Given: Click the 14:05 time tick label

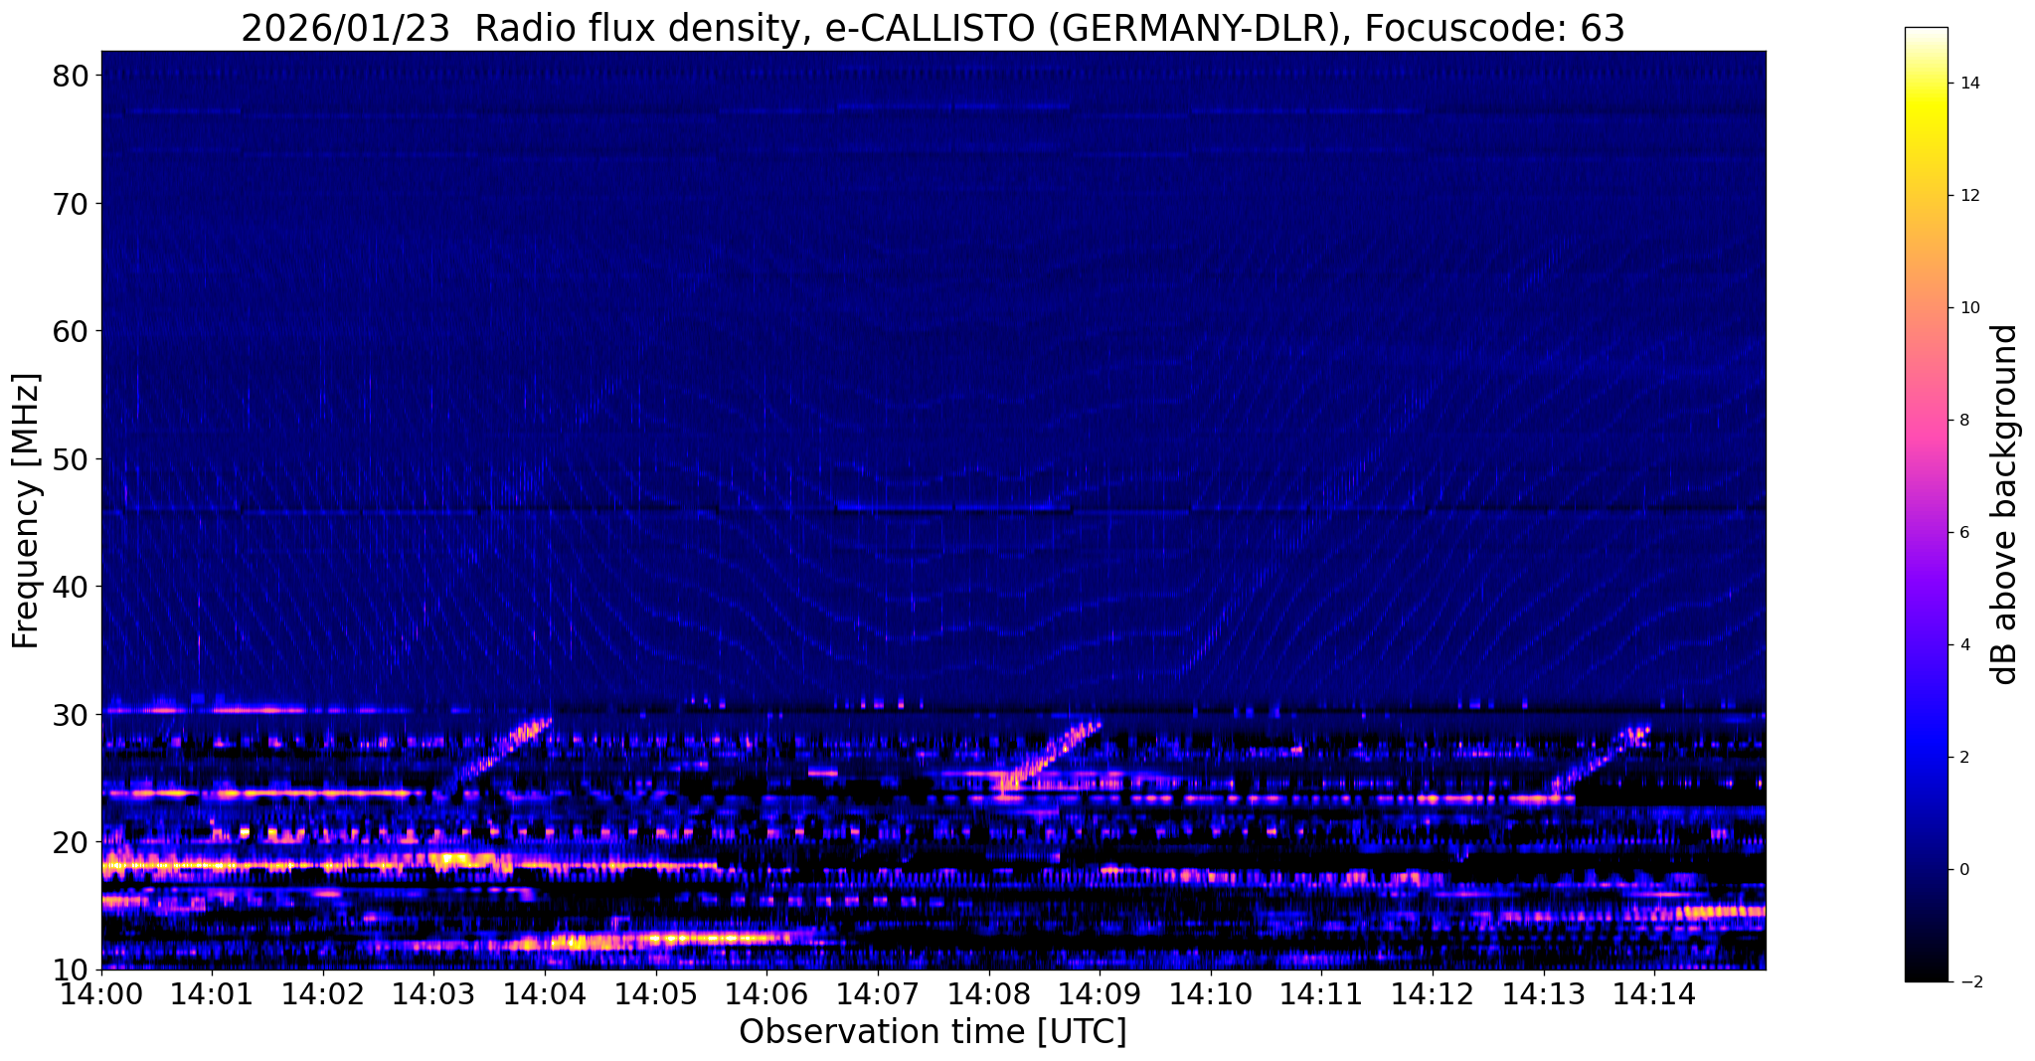Looking at the screenshot, I should coord(656,992).
